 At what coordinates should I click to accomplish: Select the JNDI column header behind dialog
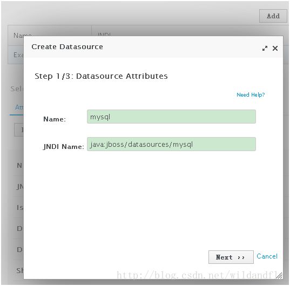[104, 34]
